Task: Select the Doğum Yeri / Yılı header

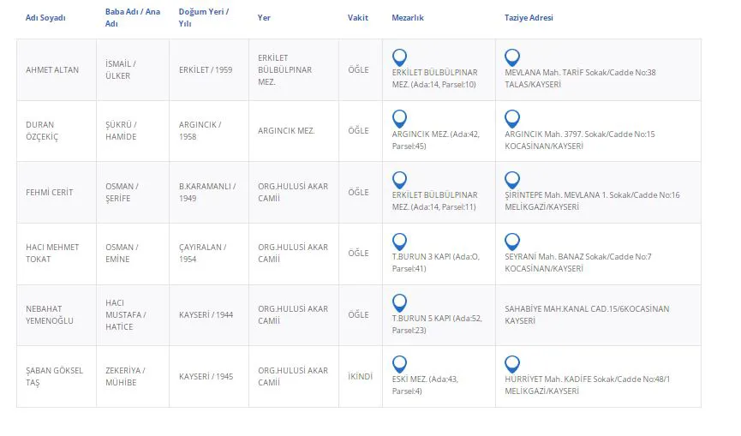Action: coord(206,18)
